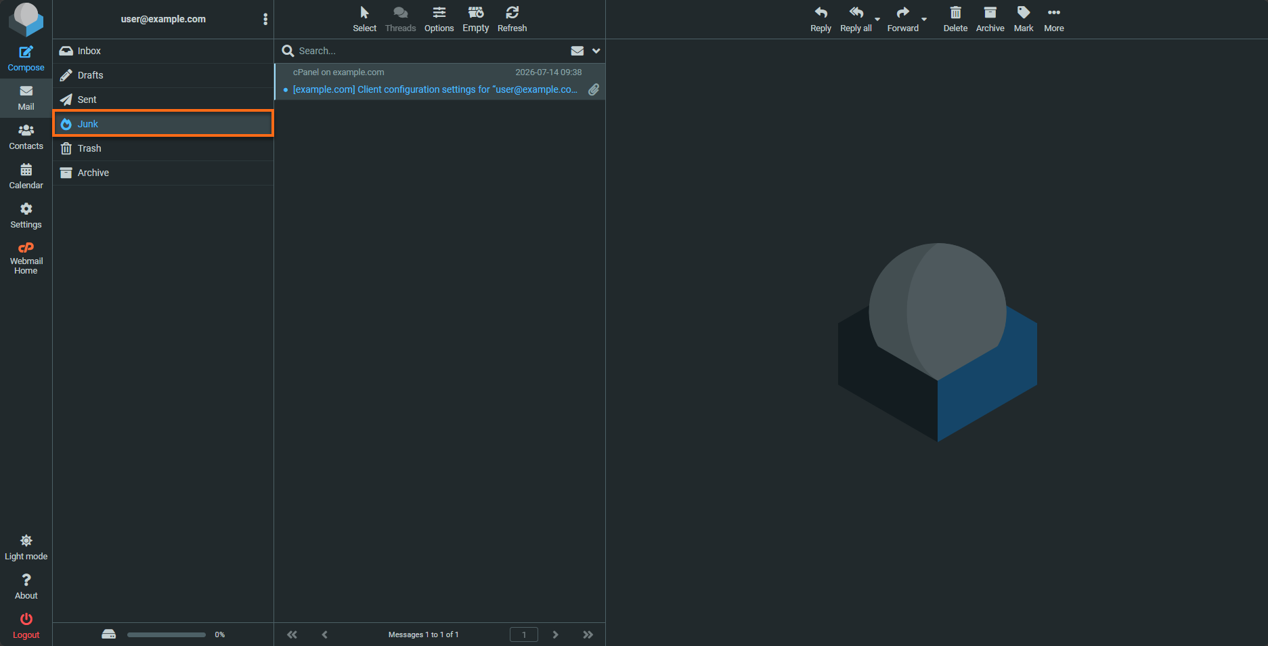Viewport: 1268px width, 646px height.
Task: Open the Mark menu
Action: click(x=1024, y=19)
